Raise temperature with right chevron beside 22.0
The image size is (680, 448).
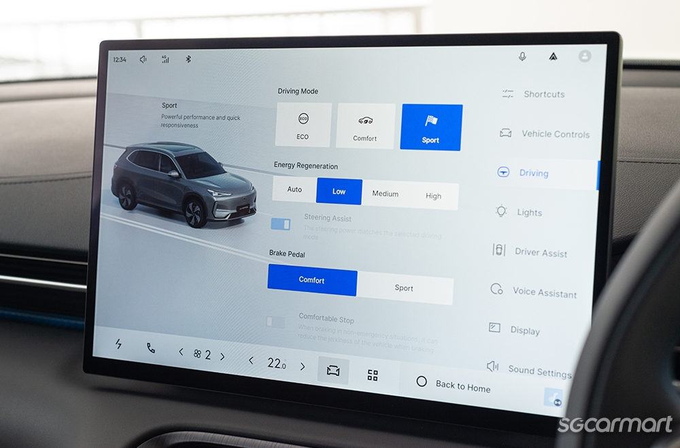tap(303, 366)
